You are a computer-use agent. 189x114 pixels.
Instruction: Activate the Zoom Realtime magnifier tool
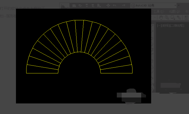(x=167, y=17)
